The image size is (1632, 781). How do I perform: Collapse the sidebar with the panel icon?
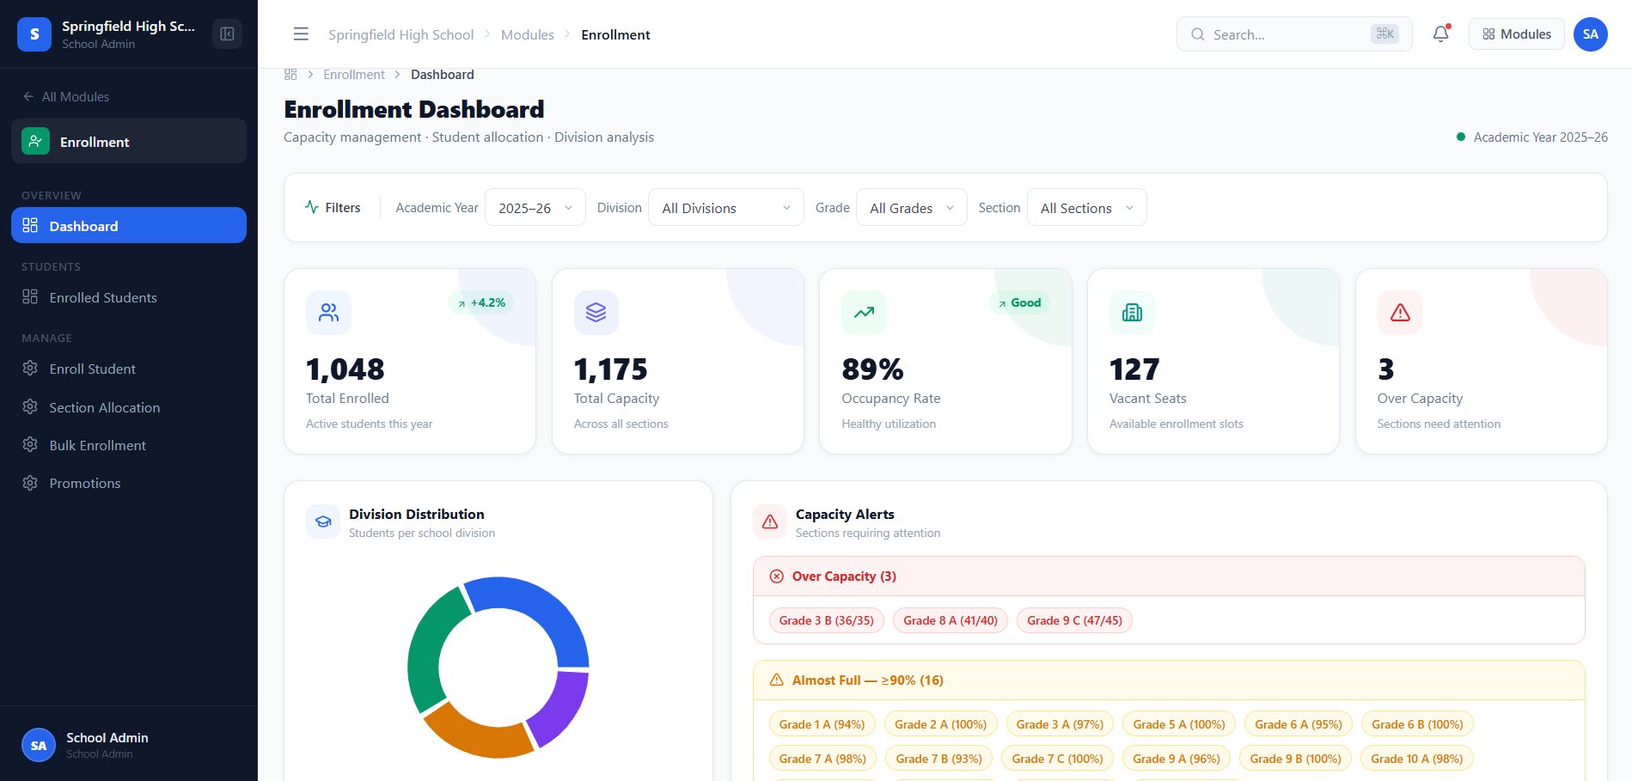click(x=227, y=34)
